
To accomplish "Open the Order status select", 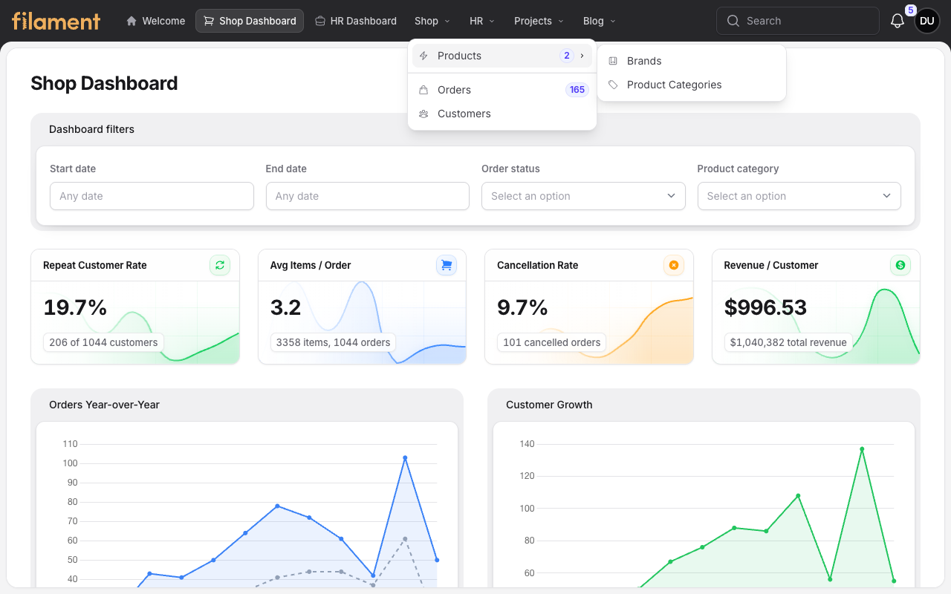I will [x=583, y=196].
